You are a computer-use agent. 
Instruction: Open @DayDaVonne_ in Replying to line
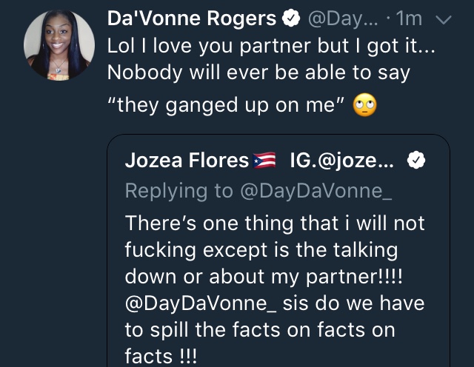pyautogui.click(x=316, y=191)
